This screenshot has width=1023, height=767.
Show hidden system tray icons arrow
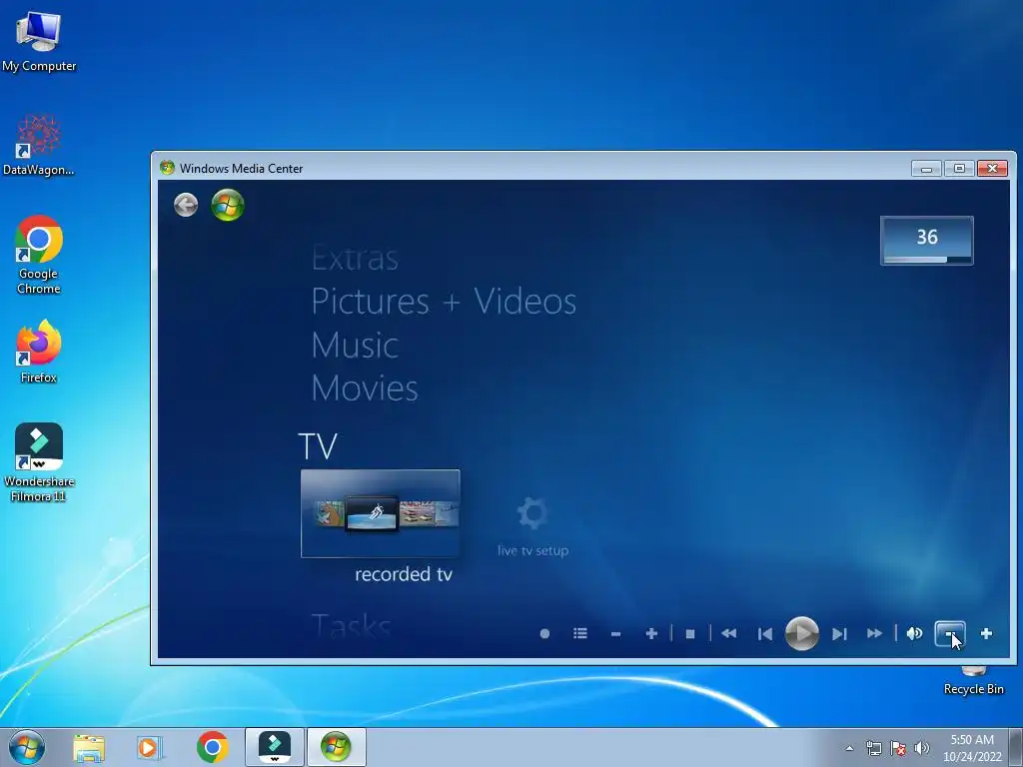coord(849,748)
